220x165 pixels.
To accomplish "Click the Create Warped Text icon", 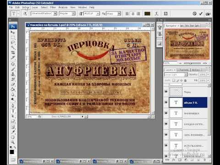I will [x=156, y=14].
